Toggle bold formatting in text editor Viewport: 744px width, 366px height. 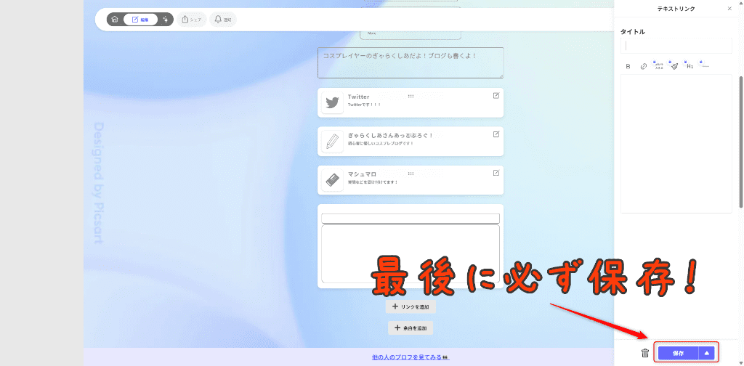628,66
